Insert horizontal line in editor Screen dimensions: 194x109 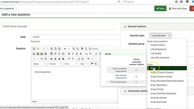point(55,54)
